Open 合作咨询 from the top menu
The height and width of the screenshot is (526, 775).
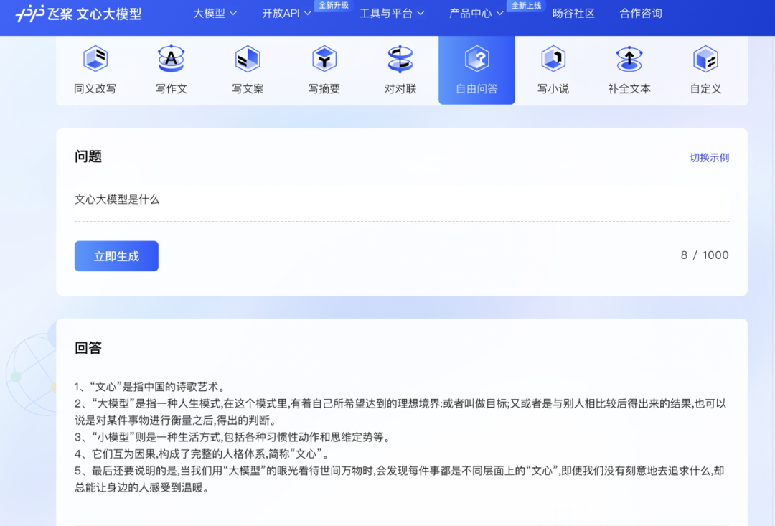(641, 13)
